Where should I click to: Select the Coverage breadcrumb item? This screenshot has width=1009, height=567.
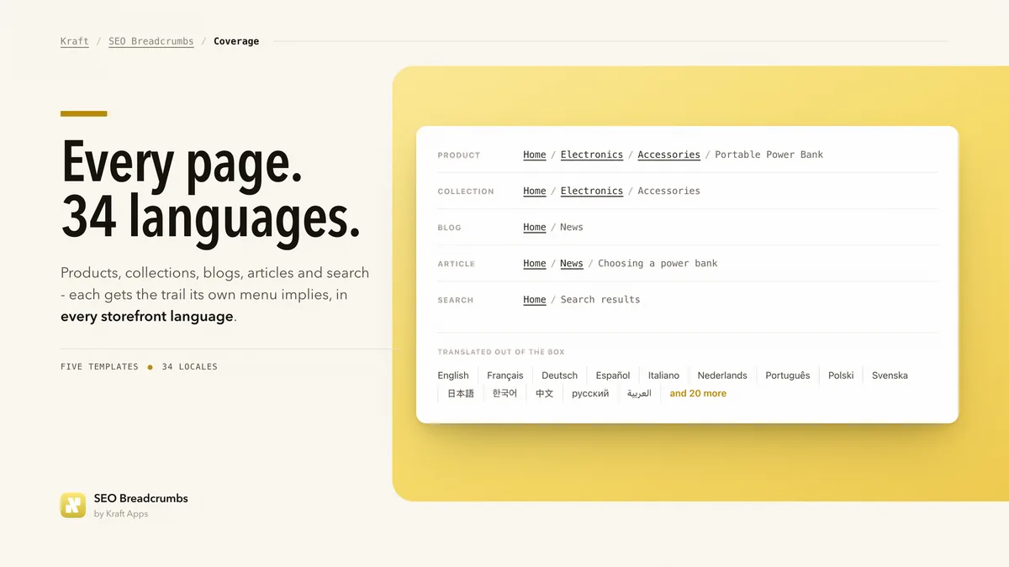[236, 41]
